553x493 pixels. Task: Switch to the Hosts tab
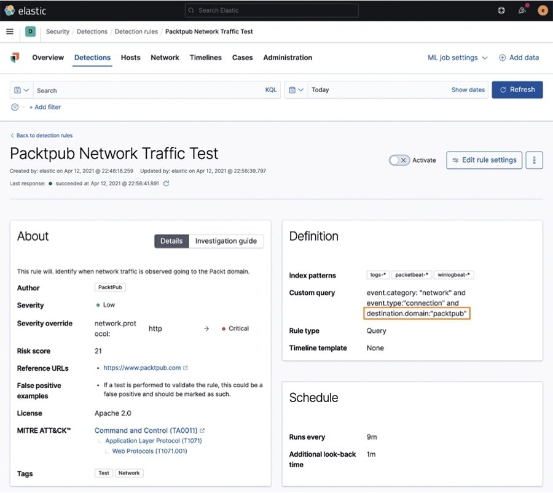pyautogui.click(x=130, y=58)
